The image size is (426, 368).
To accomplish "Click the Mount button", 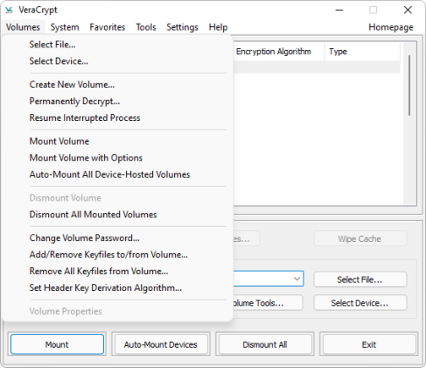I will coord(57,344).
